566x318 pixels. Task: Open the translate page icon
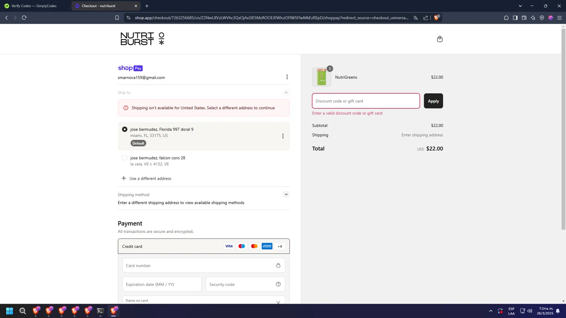tap(415, 18)
